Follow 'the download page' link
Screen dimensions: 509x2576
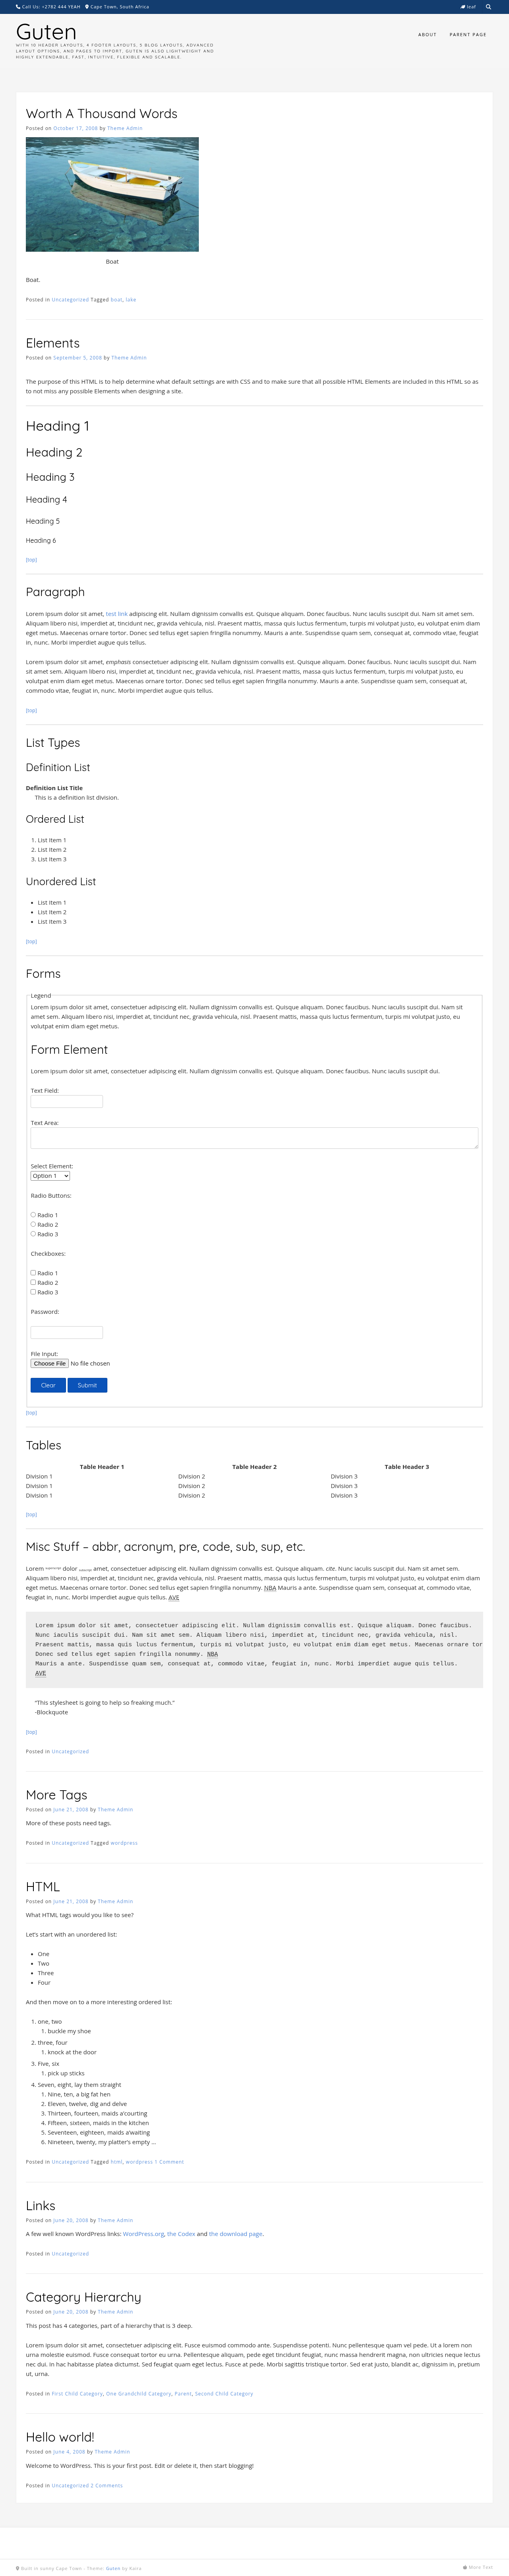pos(236,2234)
